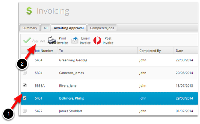Viewport: 200px width, 124px height.
Task: Select job number 5388A
Action: (40, 86)
